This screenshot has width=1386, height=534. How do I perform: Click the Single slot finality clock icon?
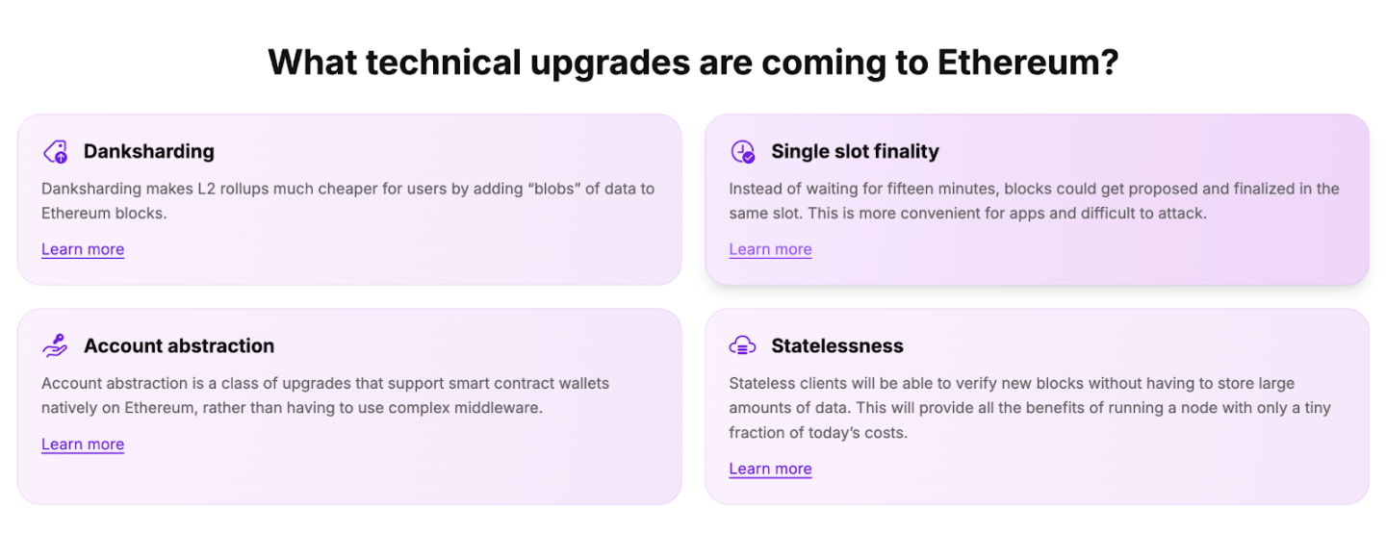[x=742, y=152]
